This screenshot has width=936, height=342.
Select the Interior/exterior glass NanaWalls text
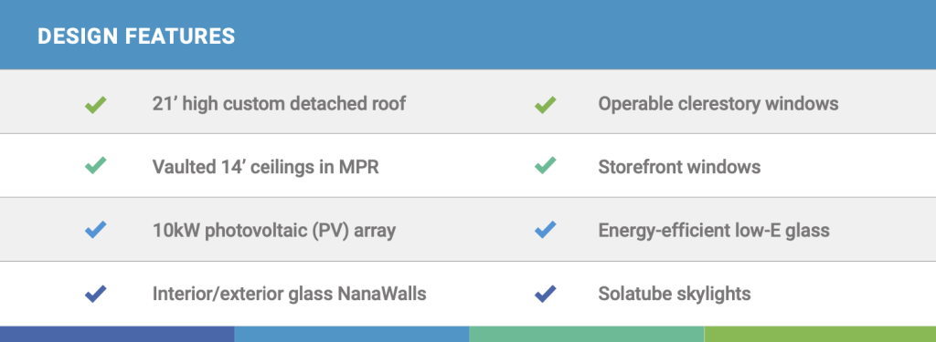(x=290, y=294)
